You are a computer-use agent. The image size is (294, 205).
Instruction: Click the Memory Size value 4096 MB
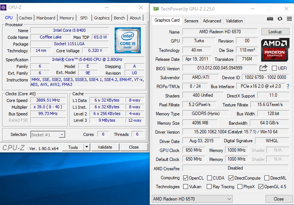click(200, 123)
